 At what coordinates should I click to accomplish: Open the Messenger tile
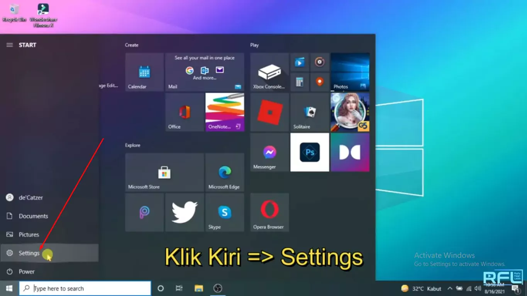click(269, 152)
